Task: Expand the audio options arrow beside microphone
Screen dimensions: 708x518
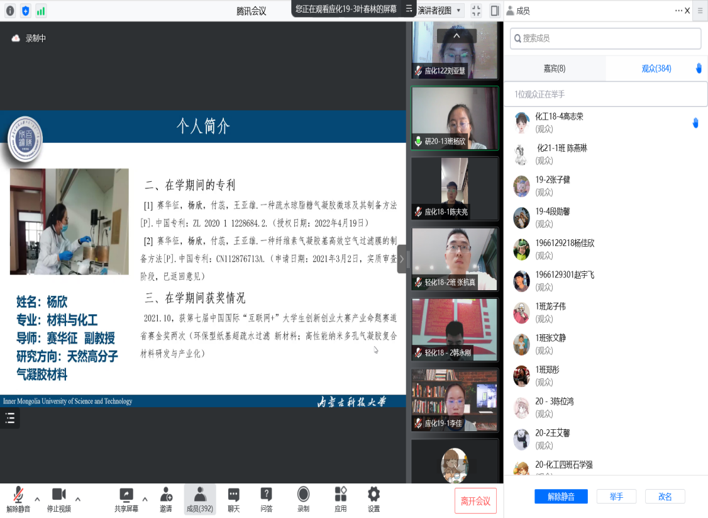Action: pos(37,499)
